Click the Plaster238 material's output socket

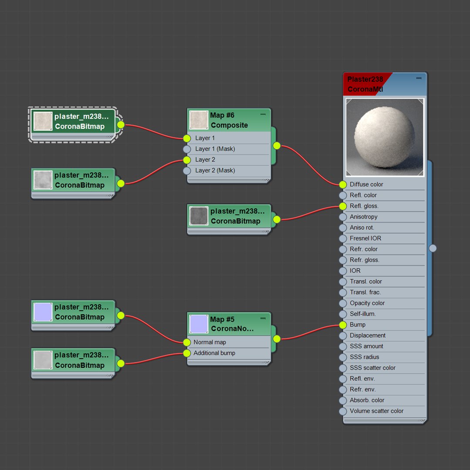(433, 248)
